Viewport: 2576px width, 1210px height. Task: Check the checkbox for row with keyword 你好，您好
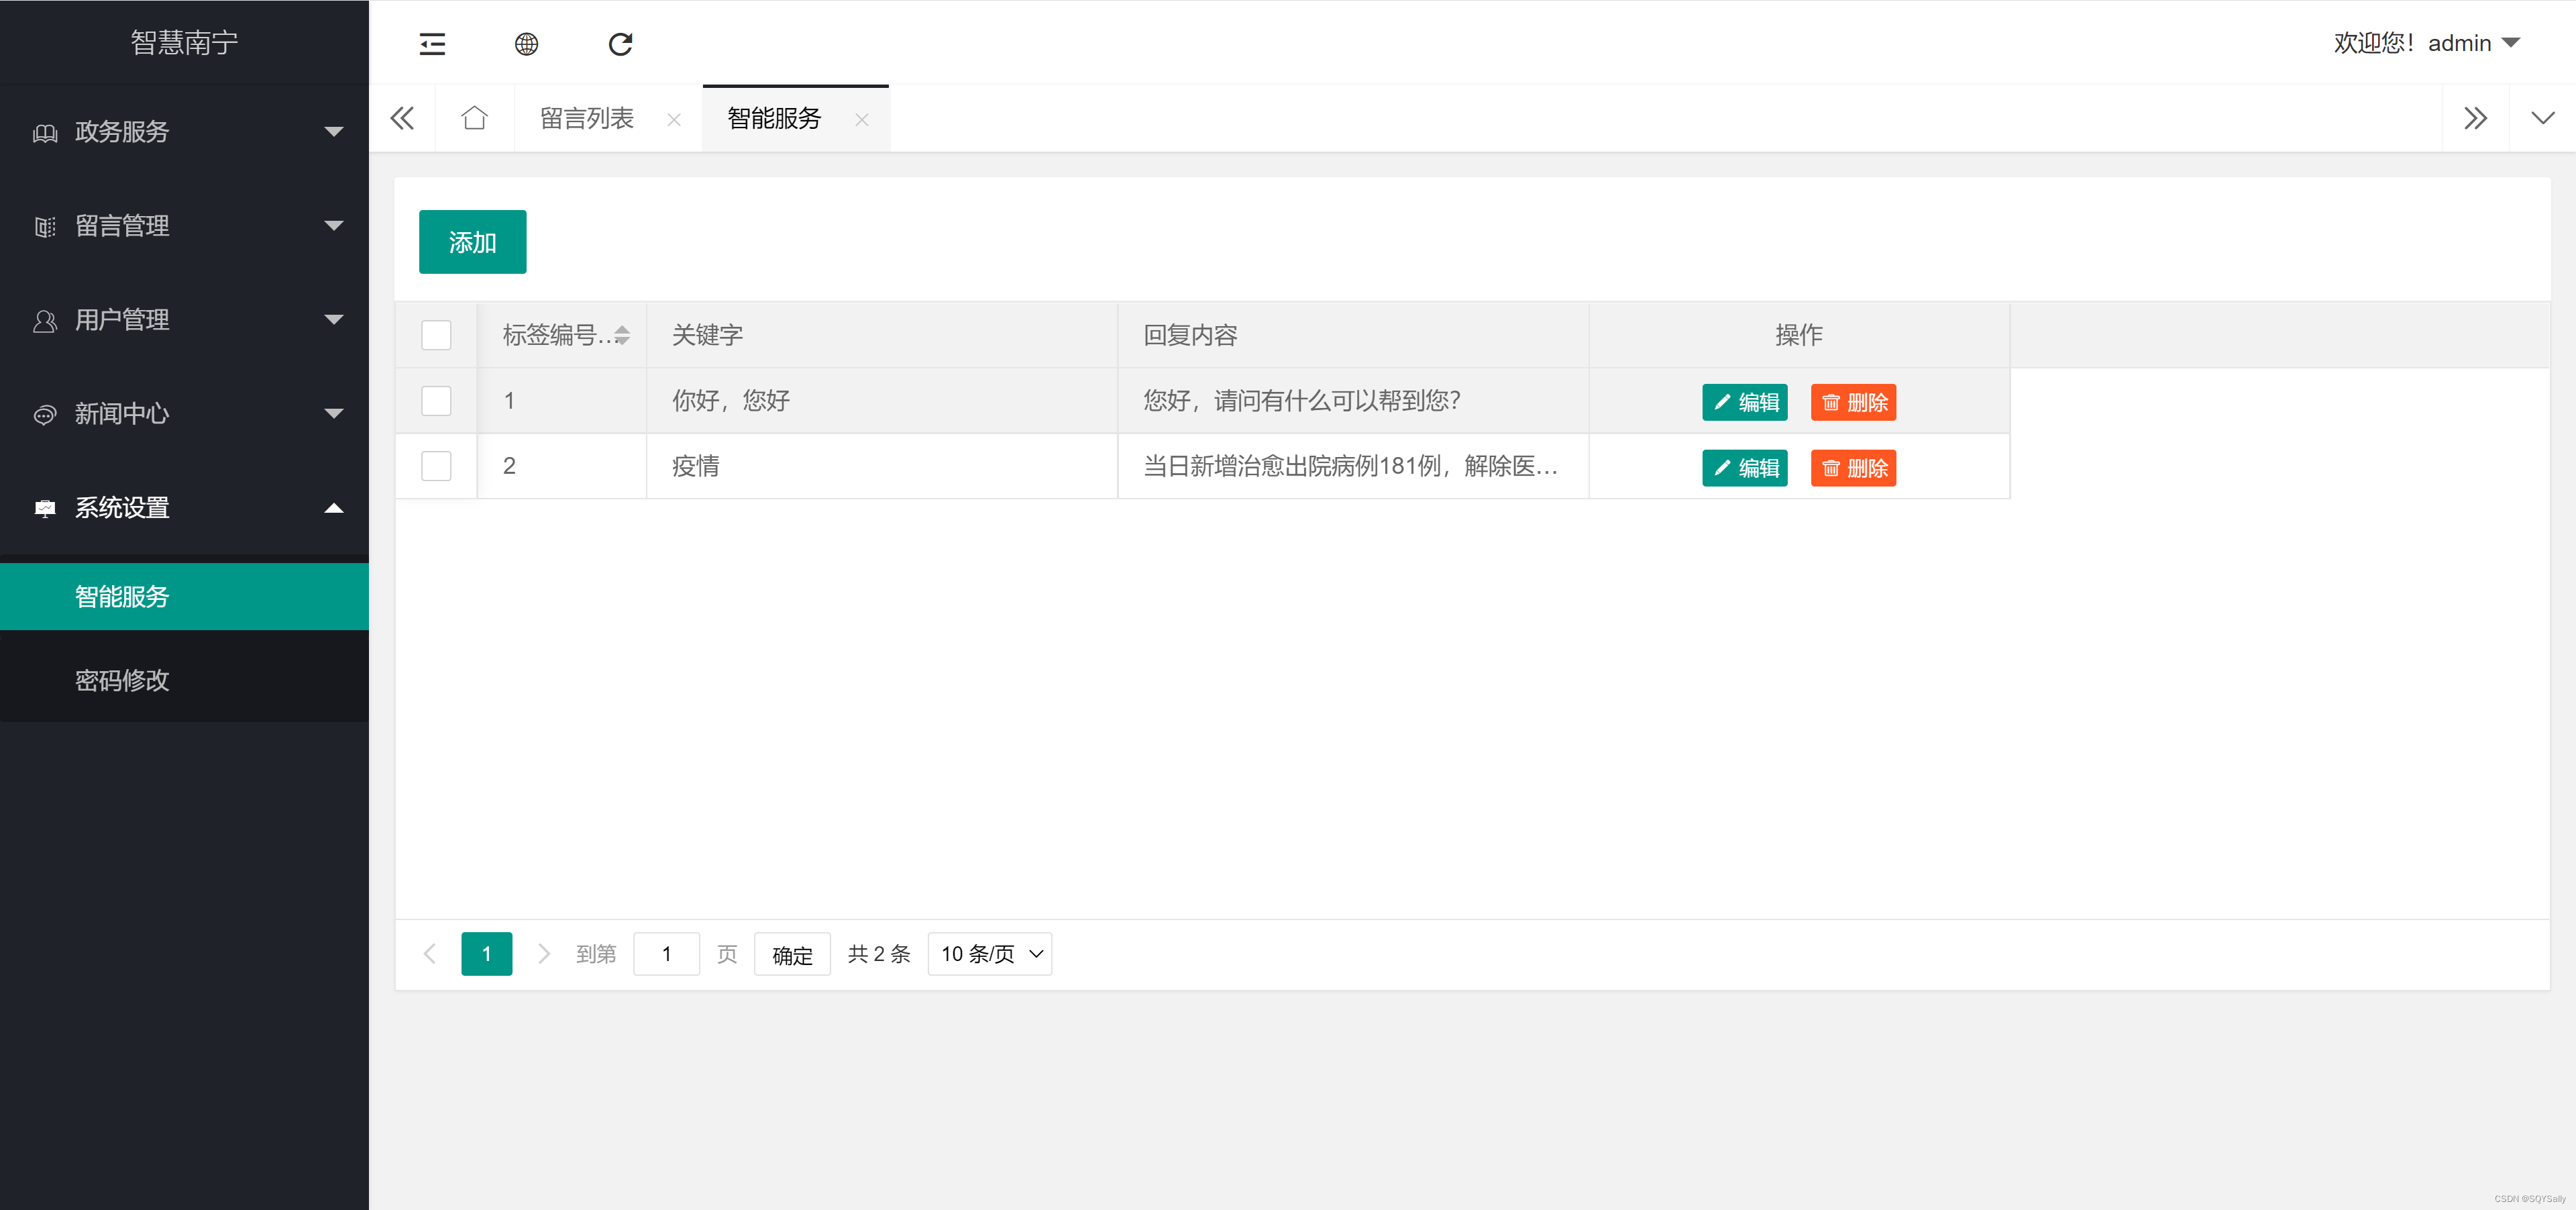tap(436, 401)
